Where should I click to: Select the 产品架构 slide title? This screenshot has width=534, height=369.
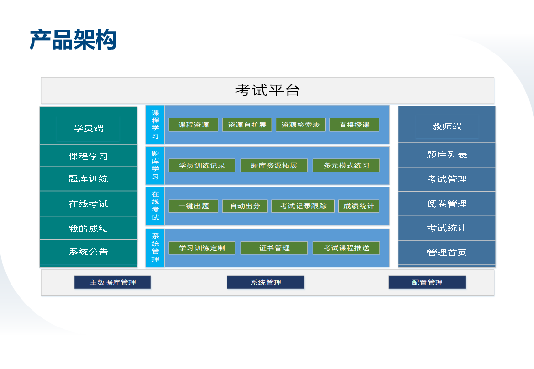73,40
